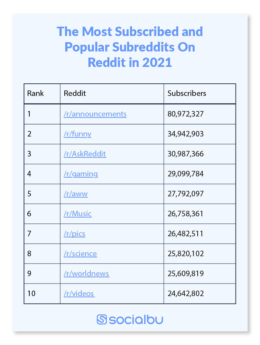The width and height of the screenshot is (260, 345).
Task: Open the /r/gaming subreddit link
Action: point(81,174)
